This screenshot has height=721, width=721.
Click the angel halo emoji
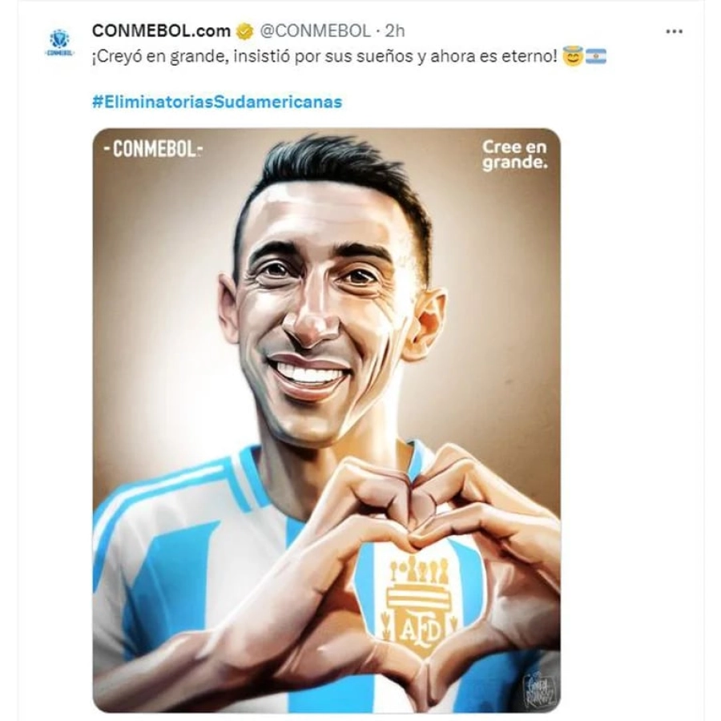pos(573,56)
